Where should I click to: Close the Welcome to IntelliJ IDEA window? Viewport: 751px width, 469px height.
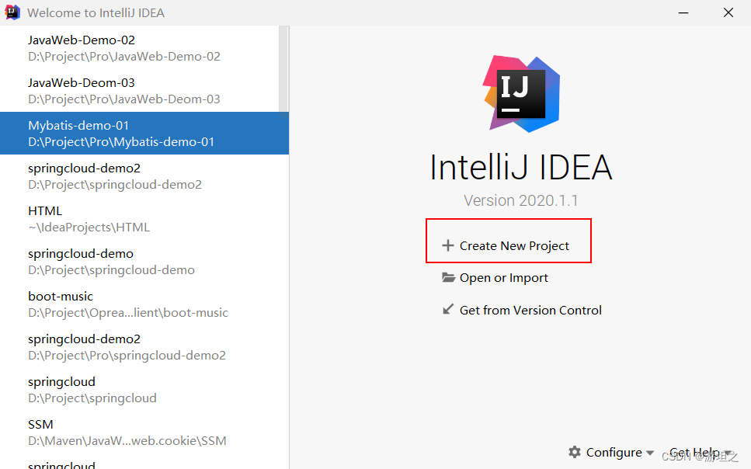(x=728, y=12)
